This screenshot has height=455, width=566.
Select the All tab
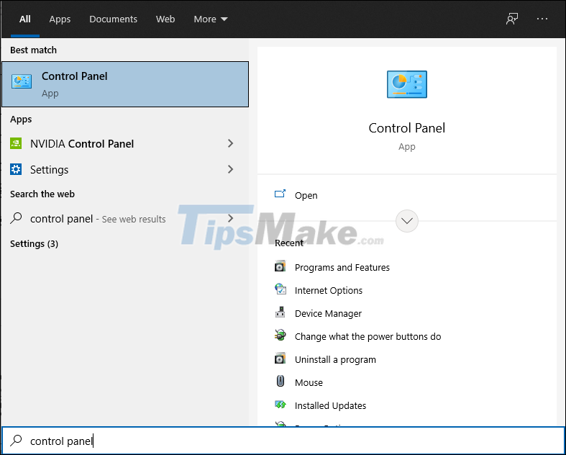point(25,19)
